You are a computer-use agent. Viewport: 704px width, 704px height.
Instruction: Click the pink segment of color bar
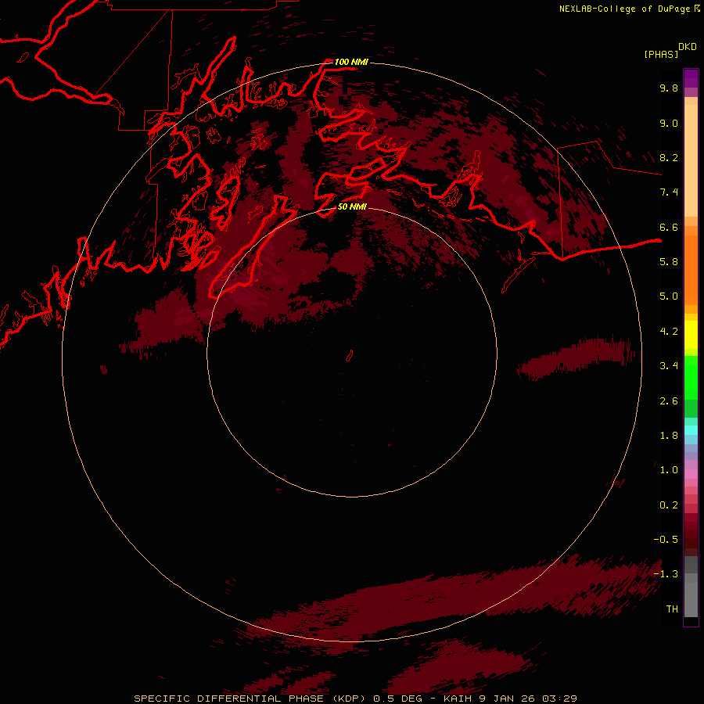pyautogui.click(x=691, y=473)
